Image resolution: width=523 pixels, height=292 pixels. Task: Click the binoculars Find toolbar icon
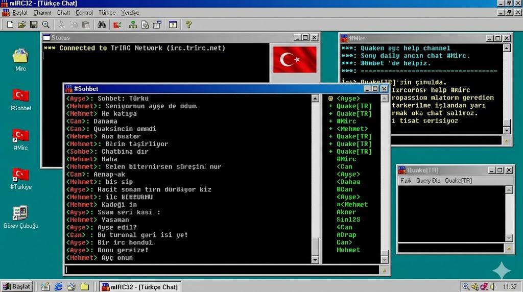pos(102,25)
